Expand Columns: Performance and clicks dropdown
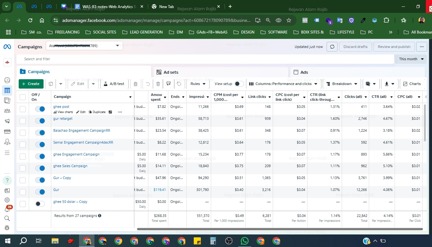This screenshot has height=247, width=432. tap(283, 84)
